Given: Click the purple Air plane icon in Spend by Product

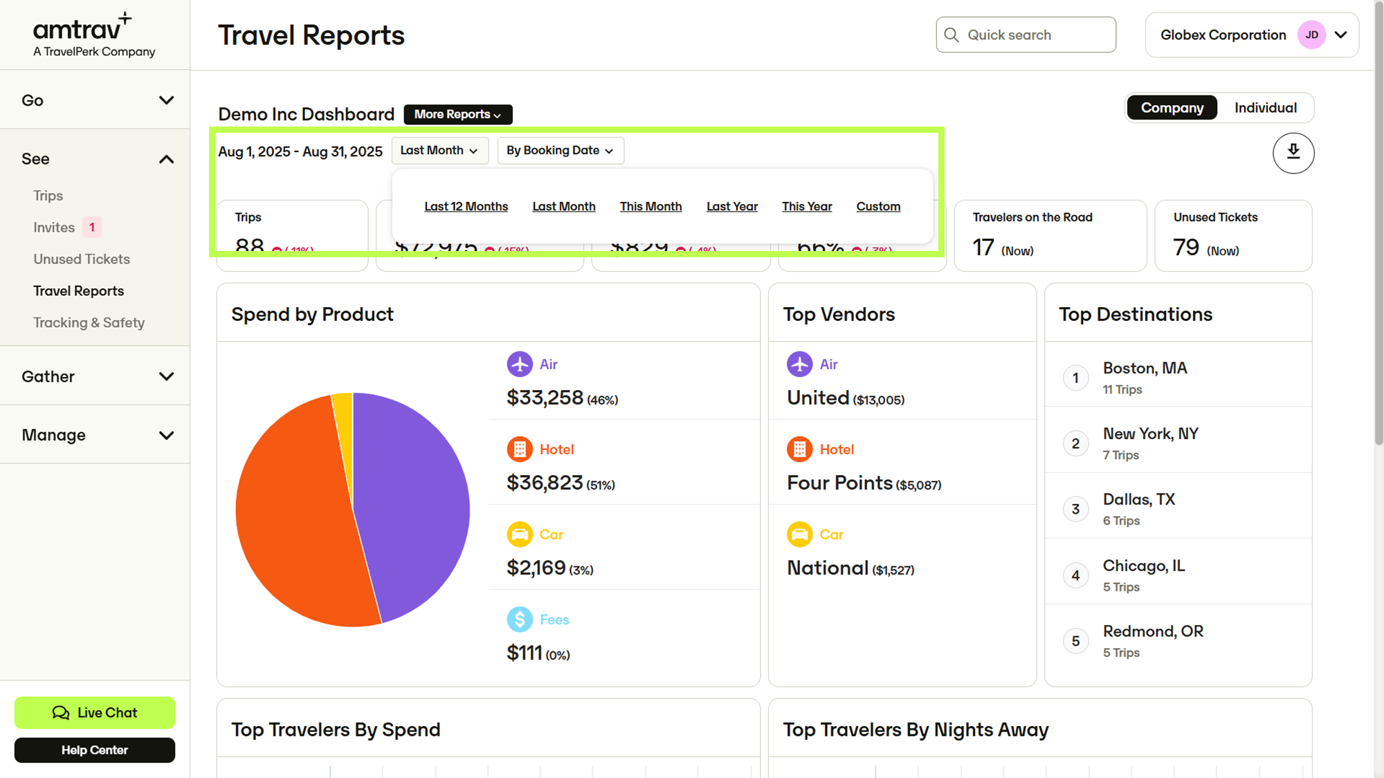Looking at the screenshot, I should pyautogui.click(x=519, y=364).
